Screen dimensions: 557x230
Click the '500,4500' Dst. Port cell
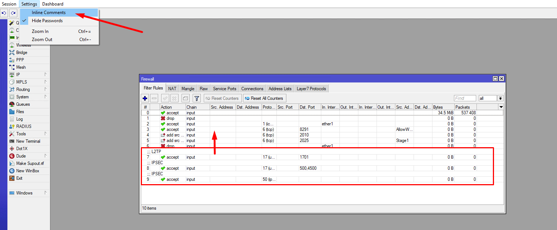[310, 168]
